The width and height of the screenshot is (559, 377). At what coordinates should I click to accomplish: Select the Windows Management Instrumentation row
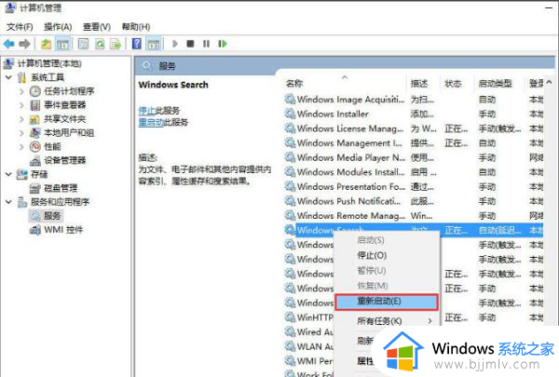[x=414, y=143]
